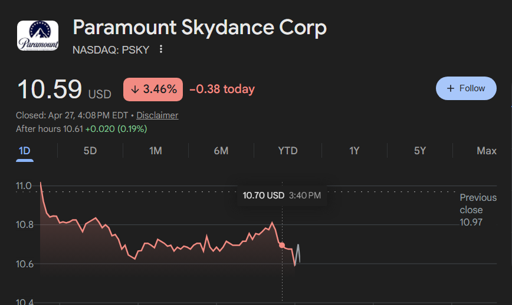The image size is (512, 305).
Task: Click the down arrow in 3.46% badge
Action: click(135, 89)
